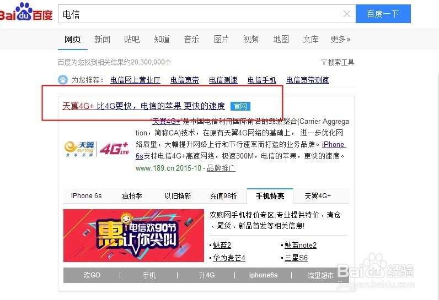Open the 电信网上营业厅 suggestion link

point(135,80)
